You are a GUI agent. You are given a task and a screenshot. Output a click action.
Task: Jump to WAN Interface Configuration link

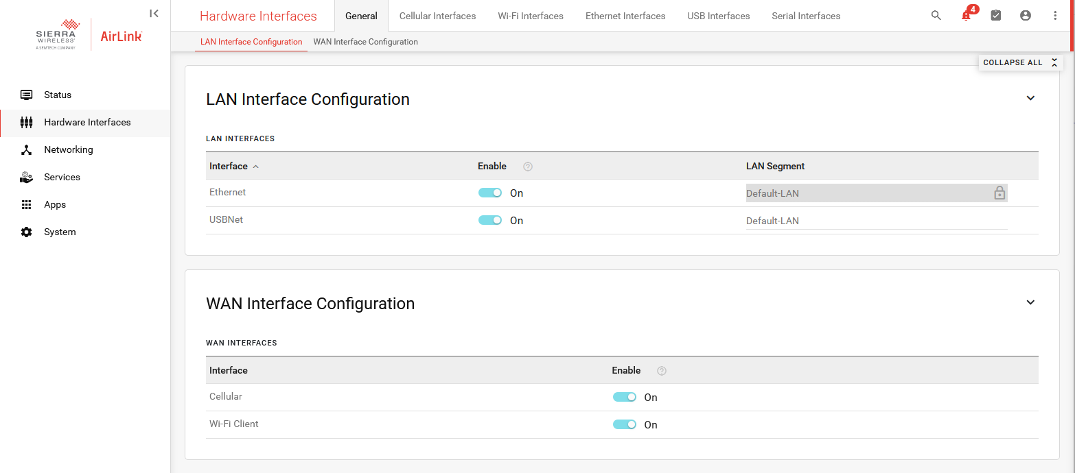365,42
